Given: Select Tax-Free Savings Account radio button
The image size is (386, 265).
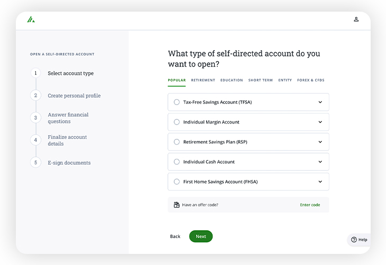Looking at the screenshot, I should pos(177,102).
